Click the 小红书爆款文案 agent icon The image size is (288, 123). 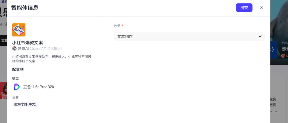19,30
